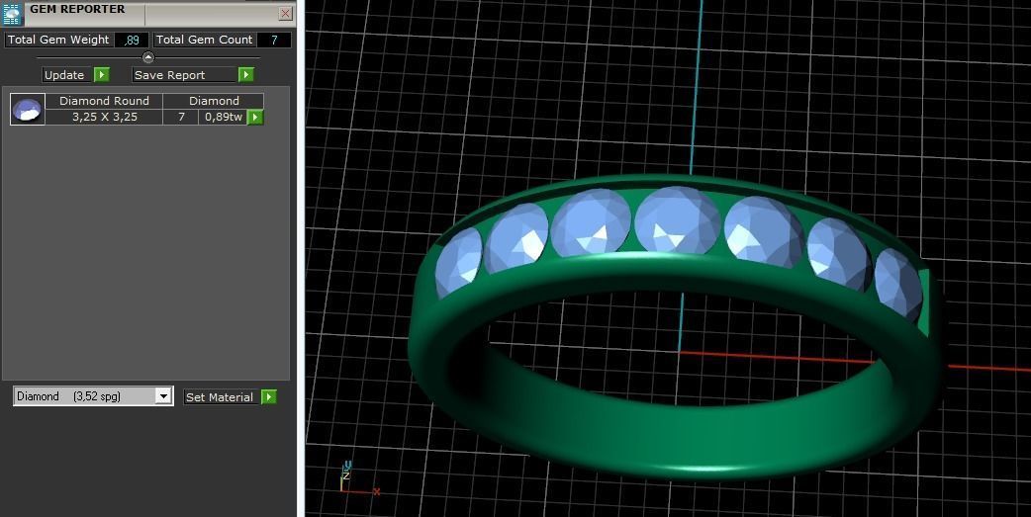Click the Total Gem Weight value field

132,41
